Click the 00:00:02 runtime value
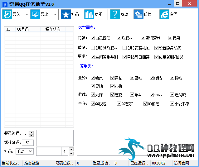Image resolution: width=199 pixels, height=167 pixels. click(159, 163)
